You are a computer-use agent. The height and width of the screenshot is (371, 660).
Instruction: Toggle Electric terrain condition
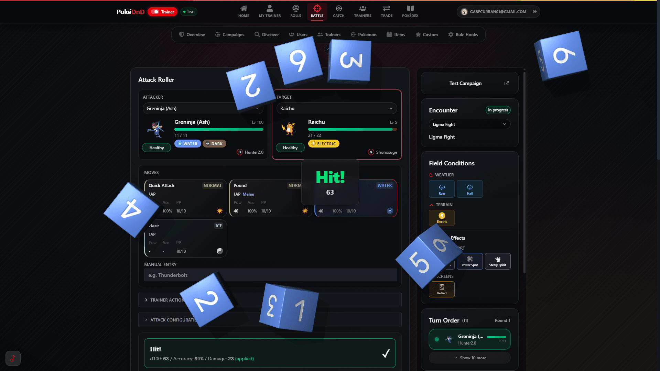coord(442,218)
